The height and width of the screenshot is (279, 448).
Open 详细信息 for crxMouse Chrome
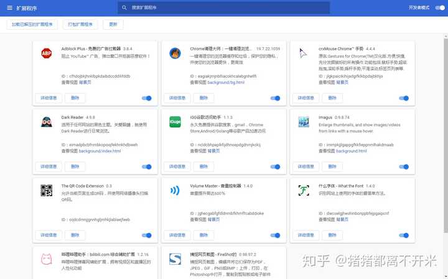[x=306, y=98]
